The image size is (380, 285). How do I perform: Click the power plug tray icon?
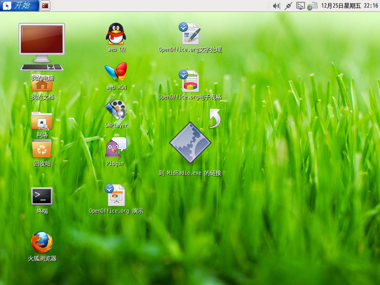288,6
